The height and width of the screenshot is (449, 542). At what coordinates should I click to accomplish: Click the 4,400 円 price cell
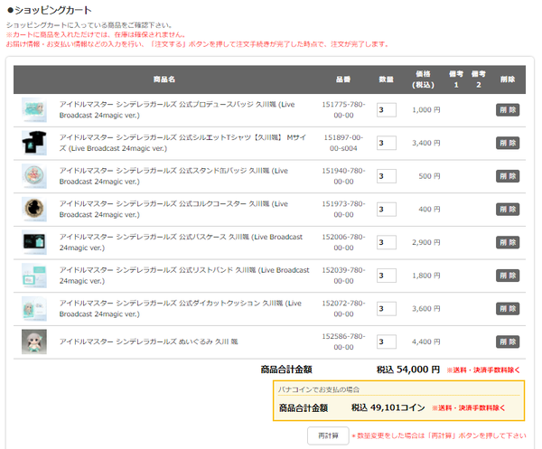pos(426,341)
